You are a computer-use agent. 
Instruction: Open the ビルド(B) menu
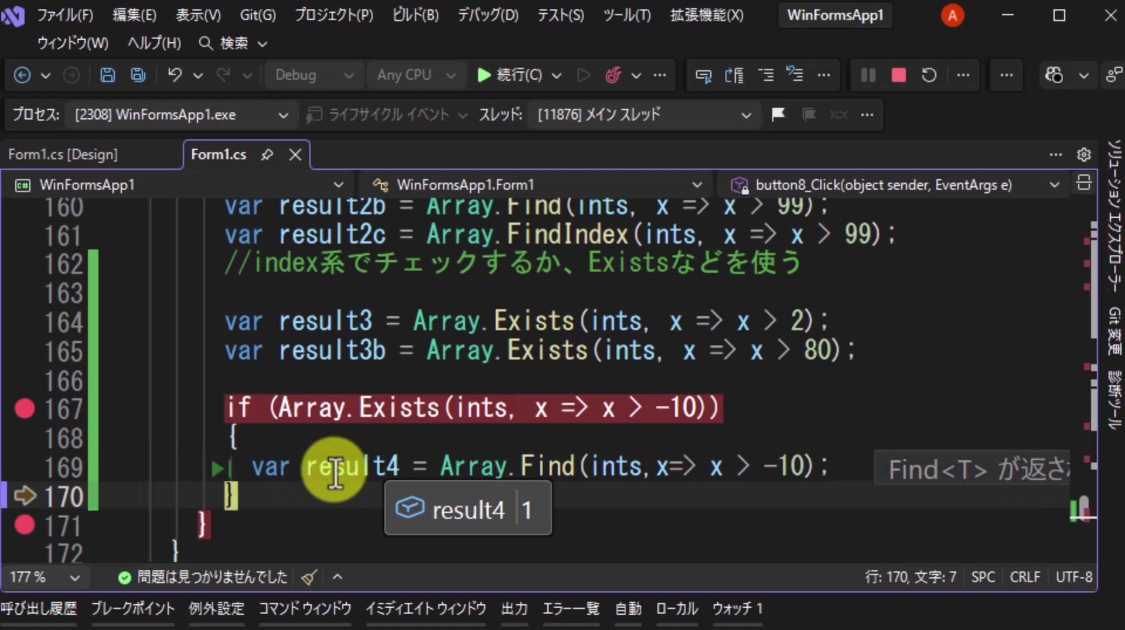point(415,15)
